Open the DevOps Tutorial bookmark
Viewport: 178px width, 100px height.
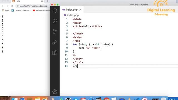coord(41,11)
